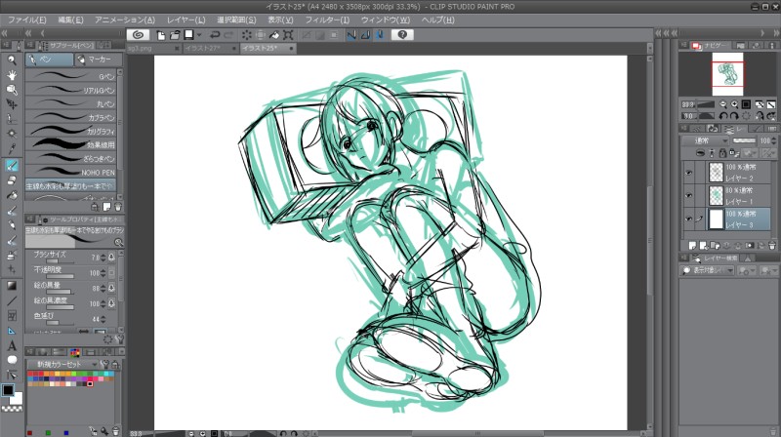Hide レイヤー 1 with its eye icon

tap(689, 196)
